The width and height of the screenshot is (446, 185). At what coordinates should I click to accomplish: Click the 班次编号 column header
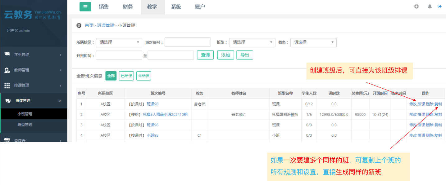coord(158,93)
